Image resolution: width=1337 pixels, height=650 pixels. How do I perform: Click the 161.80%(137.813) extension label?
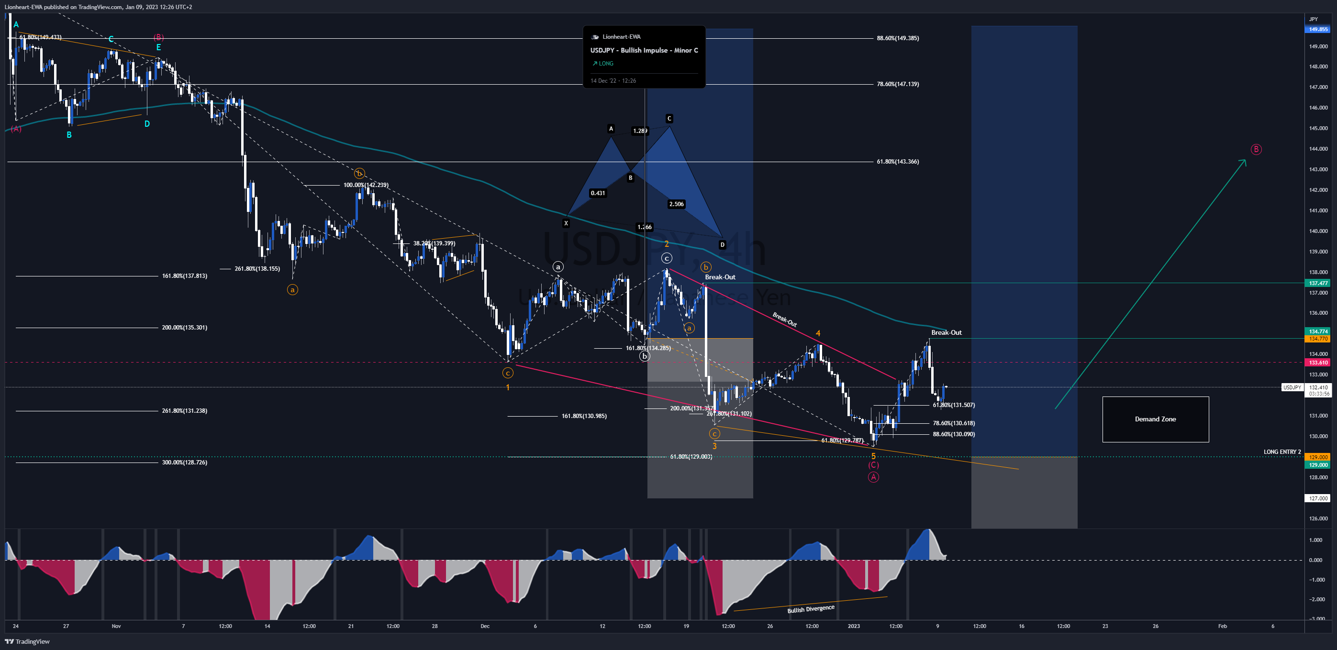coord(184,276)
